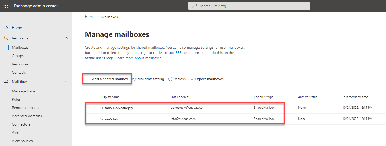Open the SusaaS DoNotReply mailbox name
Image resolution: width=386 pixels, height=146 pixels.
pyautogui.click(x=117, y=108)
